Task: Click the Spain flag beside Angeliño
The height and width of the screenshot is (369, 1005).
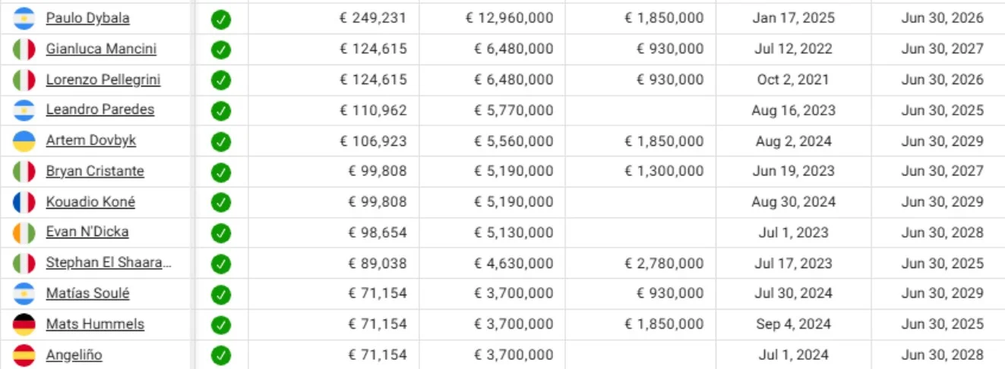Action: coord(24,355)
